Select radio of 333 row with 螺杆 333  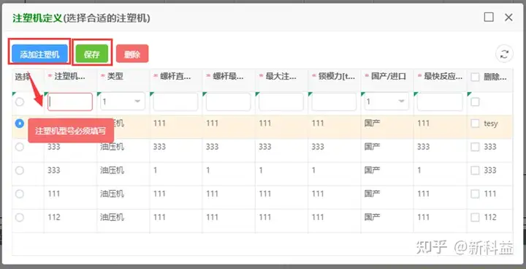coord(20,147)
